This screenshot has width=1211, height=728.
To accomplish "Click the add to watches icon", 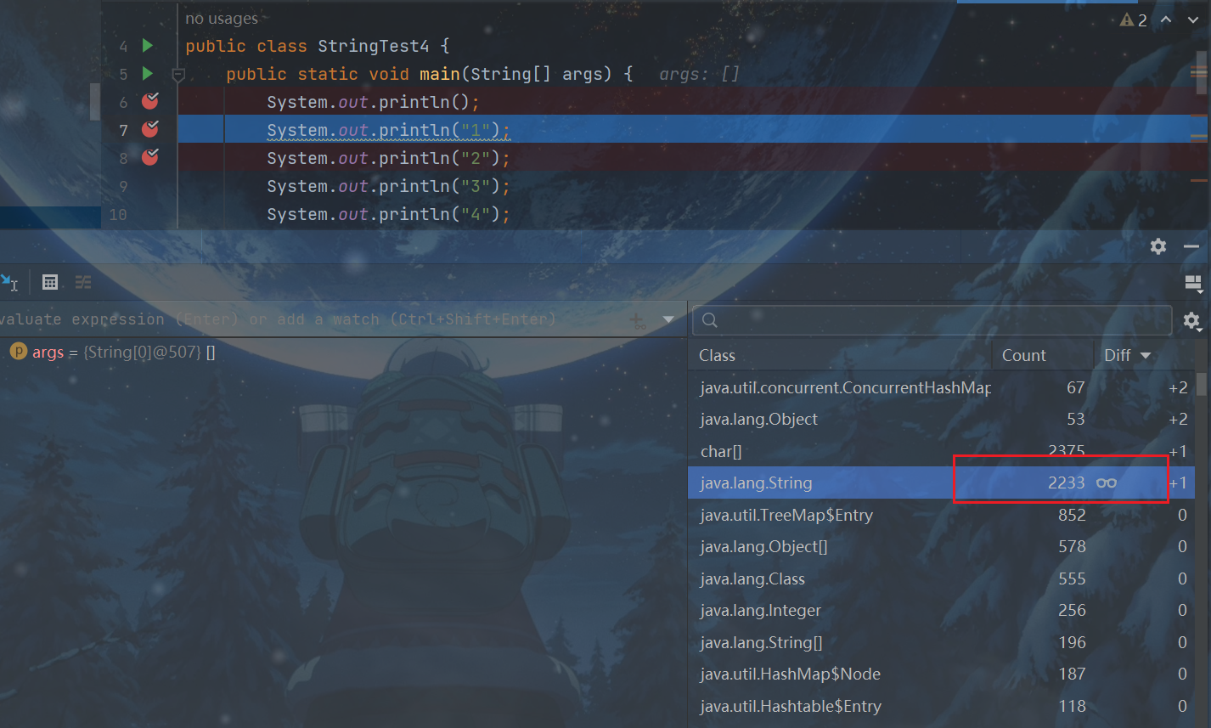I will [637, 320].
